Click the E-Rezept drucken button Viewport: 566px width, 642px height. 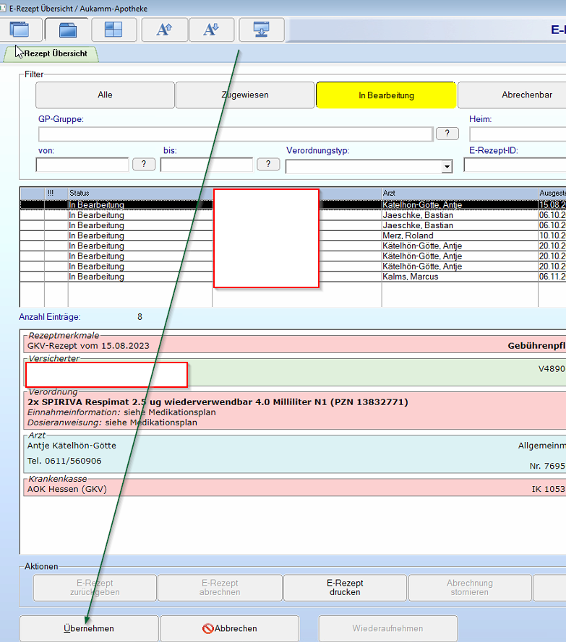click(345, 588)
